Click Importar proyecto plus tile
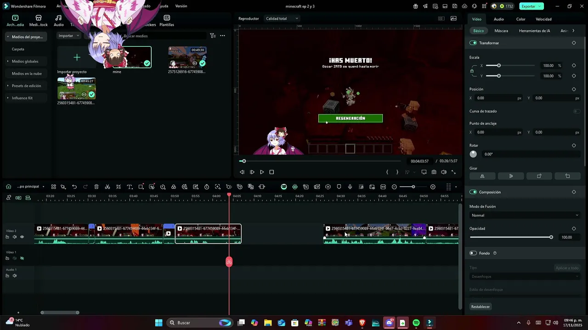 click(x=77, y=57)
